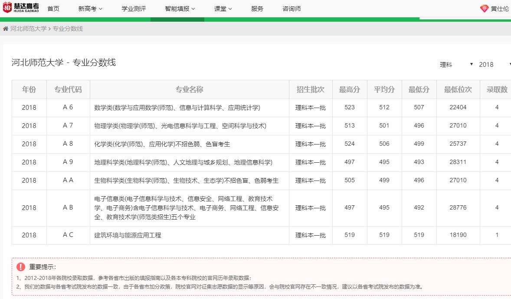Viewport: 511px width, 299px height.
Task: Open the 首页 menu item
Action: pos(53,9)
